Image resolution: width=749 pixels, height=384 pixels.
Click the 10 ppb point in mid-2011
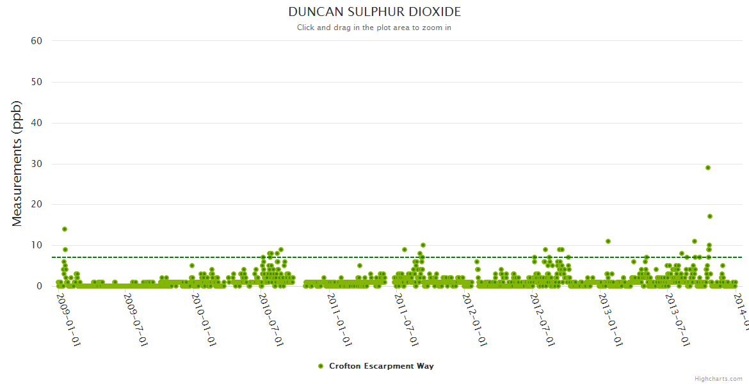pyautogui.click(x=423, y=245)
